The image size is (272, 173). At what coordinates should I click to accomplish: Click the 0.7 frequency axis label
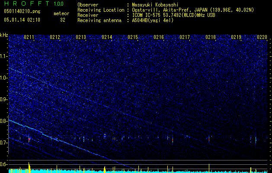coord(4,143)
